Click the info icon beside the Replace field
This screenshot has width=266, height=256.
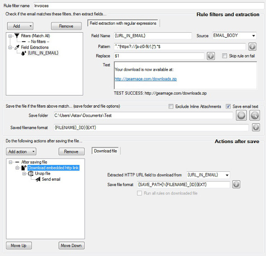click(211, 56)
